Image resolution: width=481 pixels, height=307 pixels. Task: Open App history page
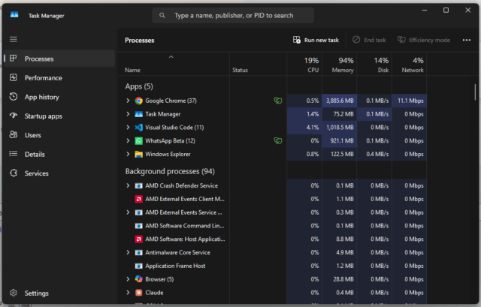point(59,97)
